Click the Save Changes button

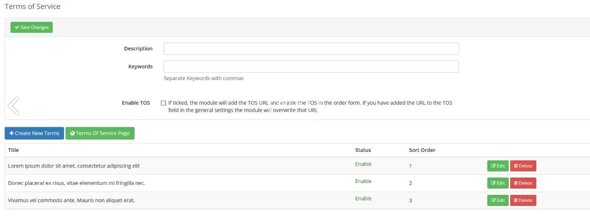(x=32, y=27)
